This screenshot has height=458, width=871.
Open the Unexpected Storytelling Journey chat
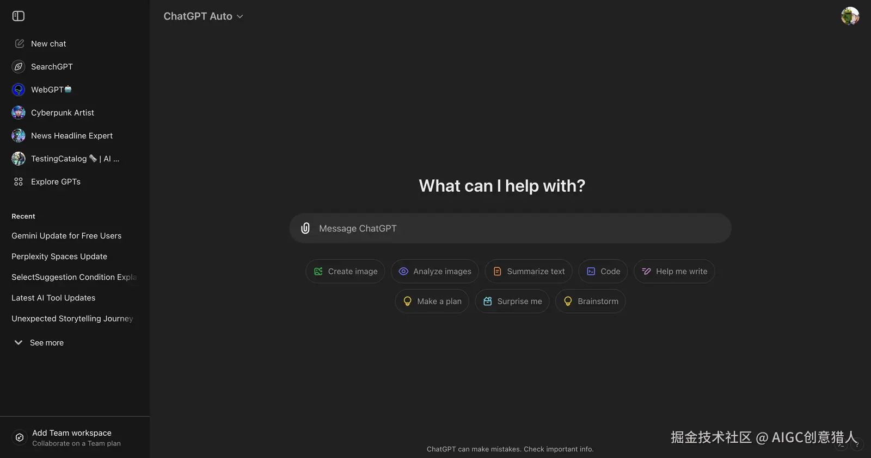click(72, 318)
